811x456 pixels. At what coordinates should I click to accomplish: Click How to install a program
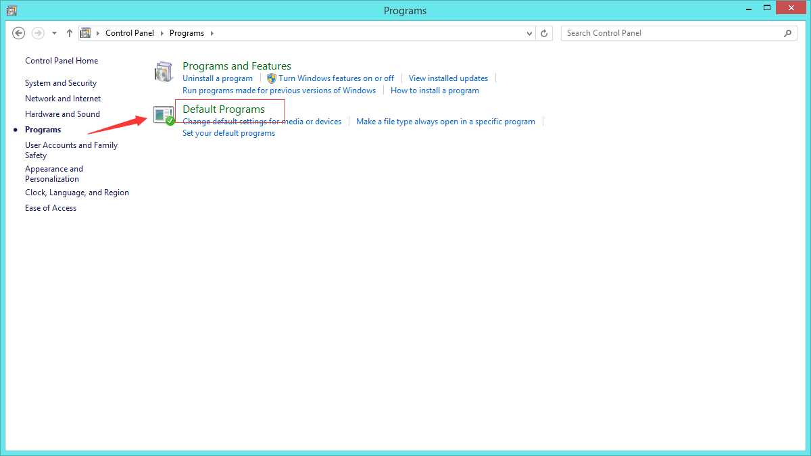point(435,91)
